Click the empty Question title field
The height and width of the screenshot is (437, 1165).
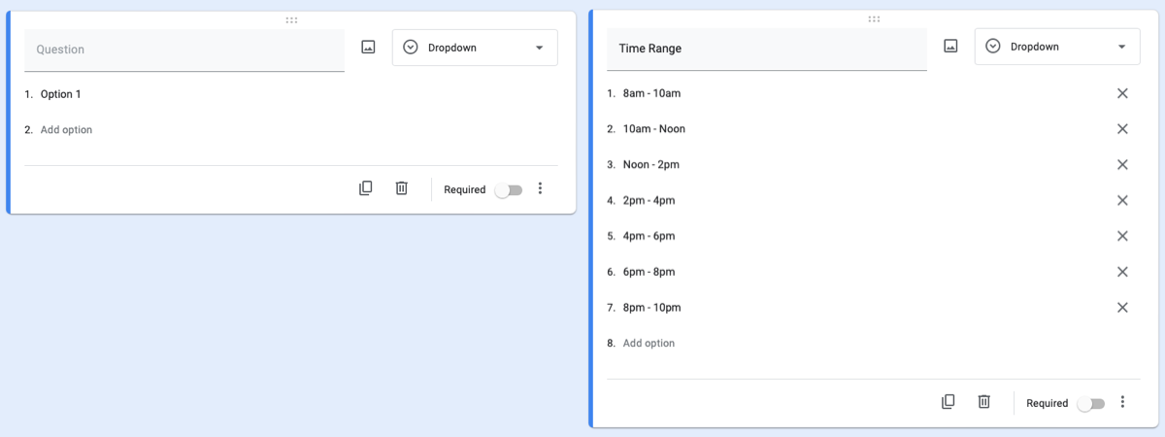(x=184, y=50)
